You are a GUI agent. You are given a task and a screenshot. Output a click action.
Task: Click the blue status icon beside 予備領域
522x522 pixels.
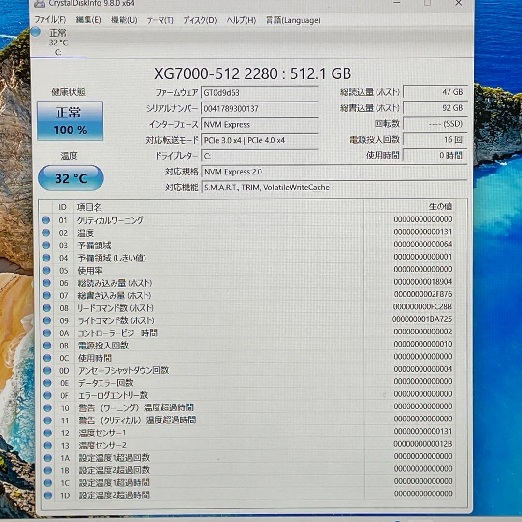[46, 245]
